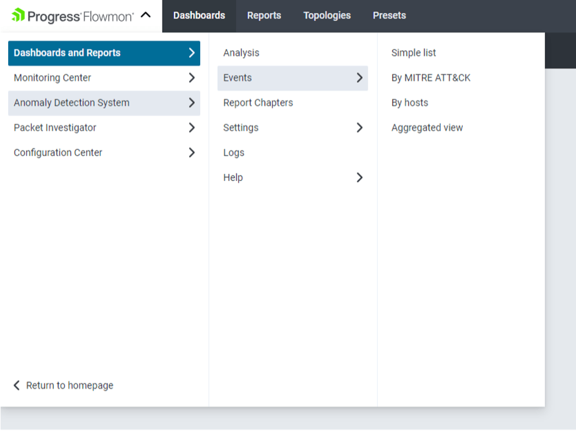The height and width of the screenshot is (432, 576).
Task: Click chevron next to Configuration Center
Action: pyautogui.click(x=191, y=153)
